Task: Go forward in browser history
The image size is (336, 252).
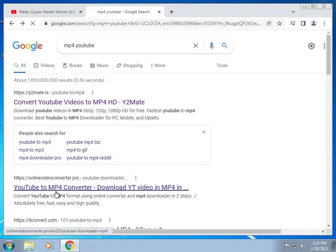Action: click(x=22, y=23)
